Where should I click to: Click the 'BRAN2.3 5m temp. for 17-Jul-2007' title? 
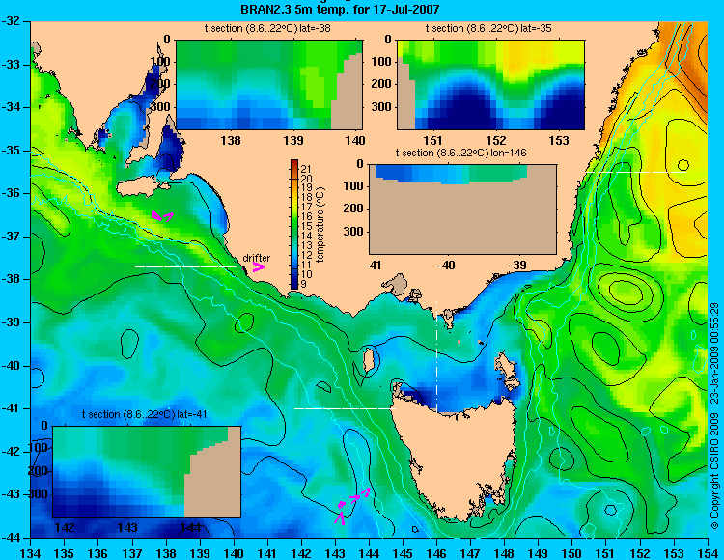point(340,9)
